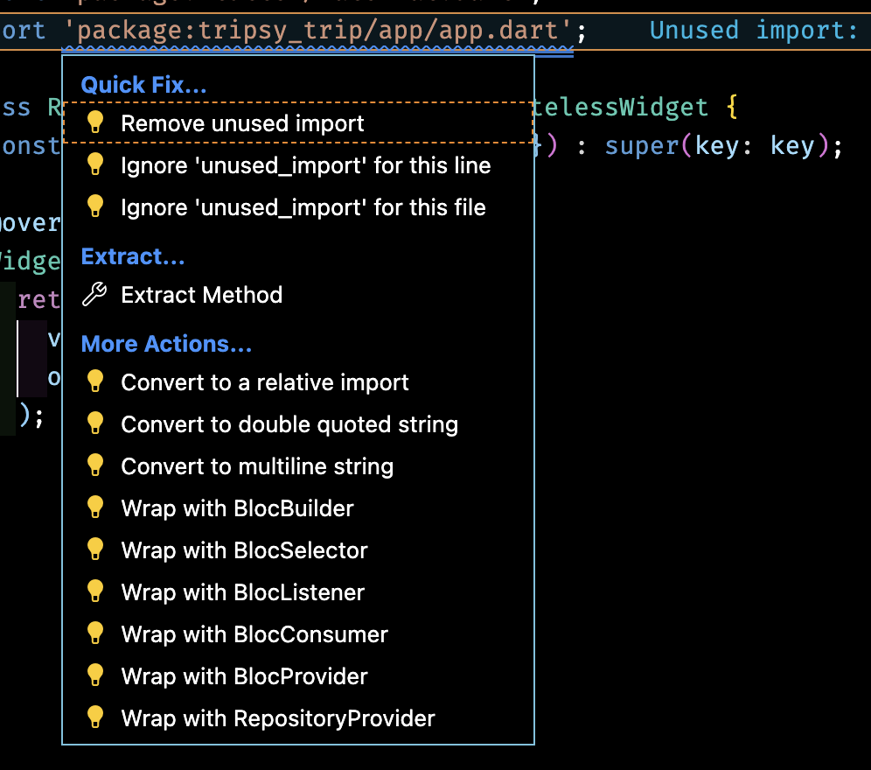871x770 pixels.
Task: Select Wrap with BlocSelector
Action: click(244, 549)
